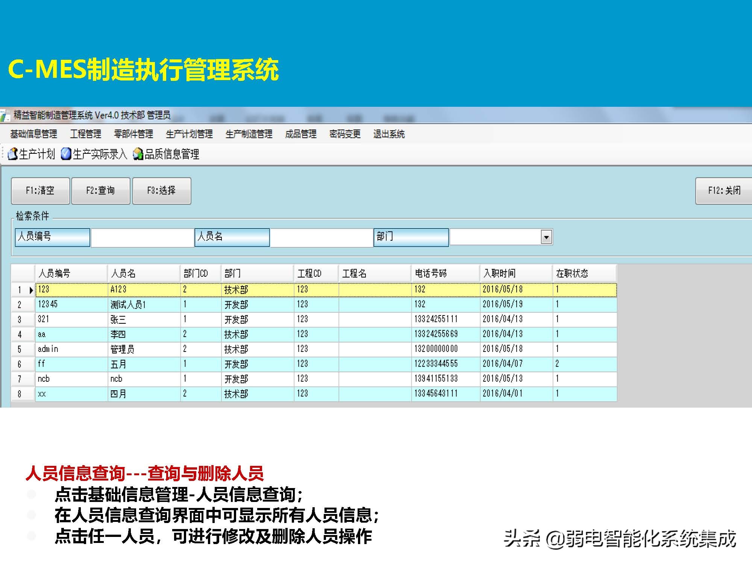Click the 工程名 column header
Image resolution: width=752 pixels, height=564 pixels.
coord(375,273)
